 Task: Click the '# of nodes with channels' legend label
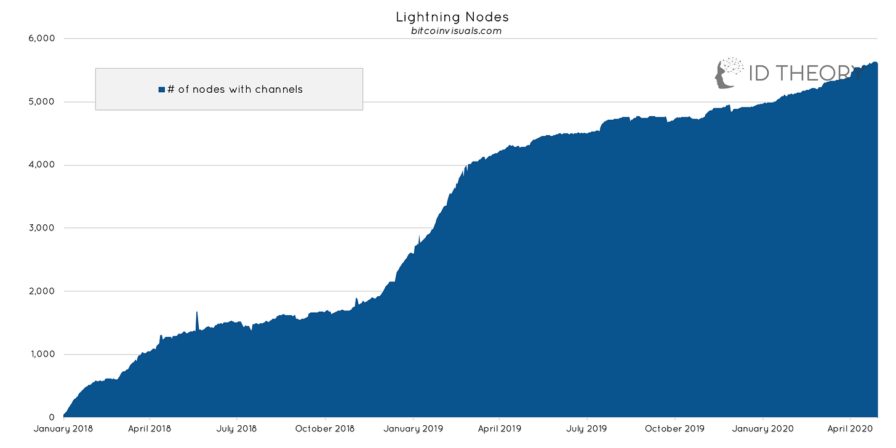click(x=235, y=90)
